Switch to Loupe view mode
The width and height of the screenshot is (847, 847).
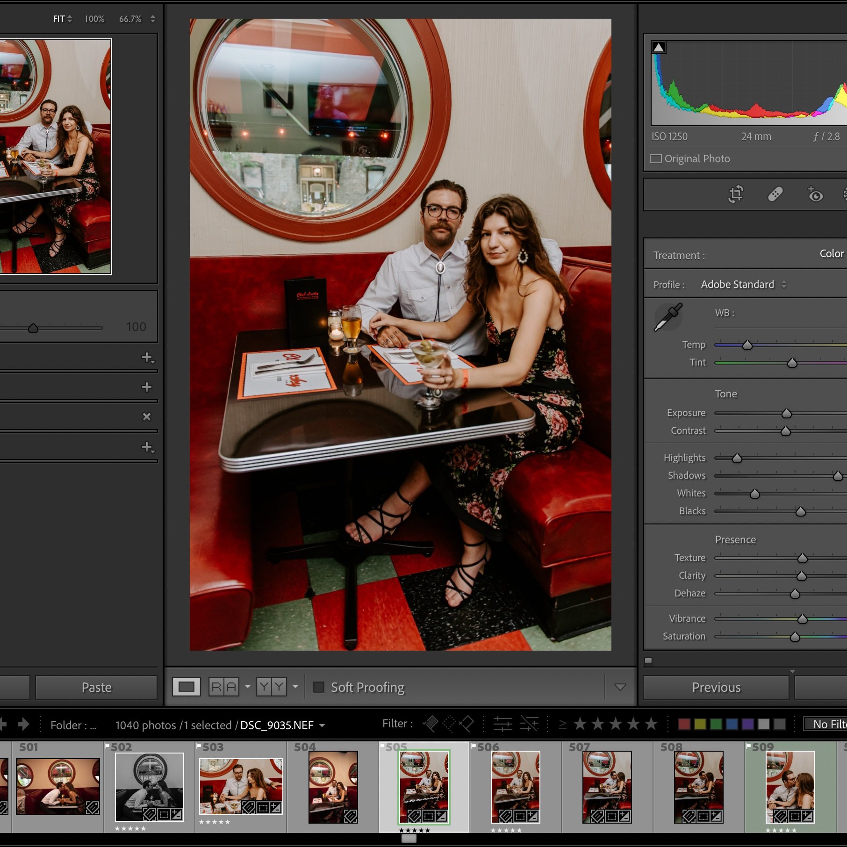(186, 687)
